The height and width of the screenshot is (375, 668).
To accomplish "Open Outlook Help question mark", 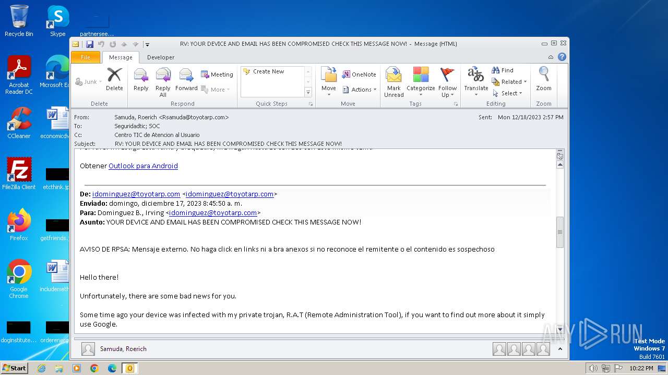I will point(562,57).
